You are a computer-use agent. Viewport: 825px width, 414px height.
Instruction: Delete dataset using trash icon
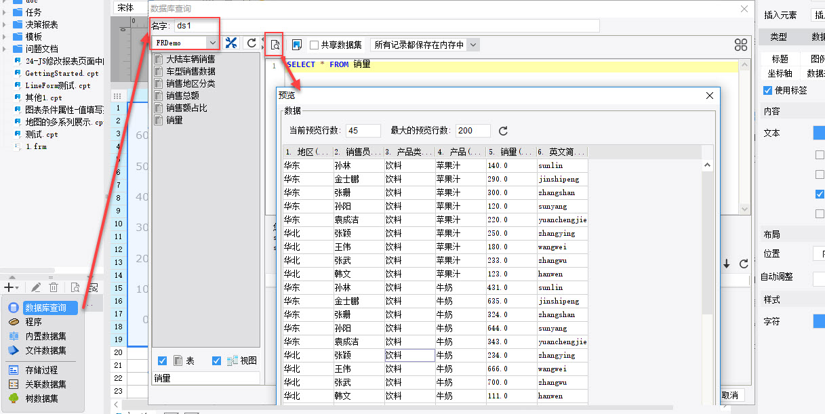(x=54, y=288)
